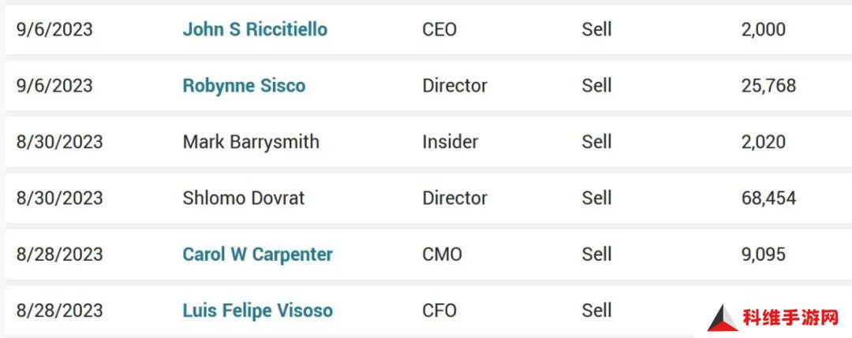Open Luis Felipe Visoso profile link

pos(257,311)
